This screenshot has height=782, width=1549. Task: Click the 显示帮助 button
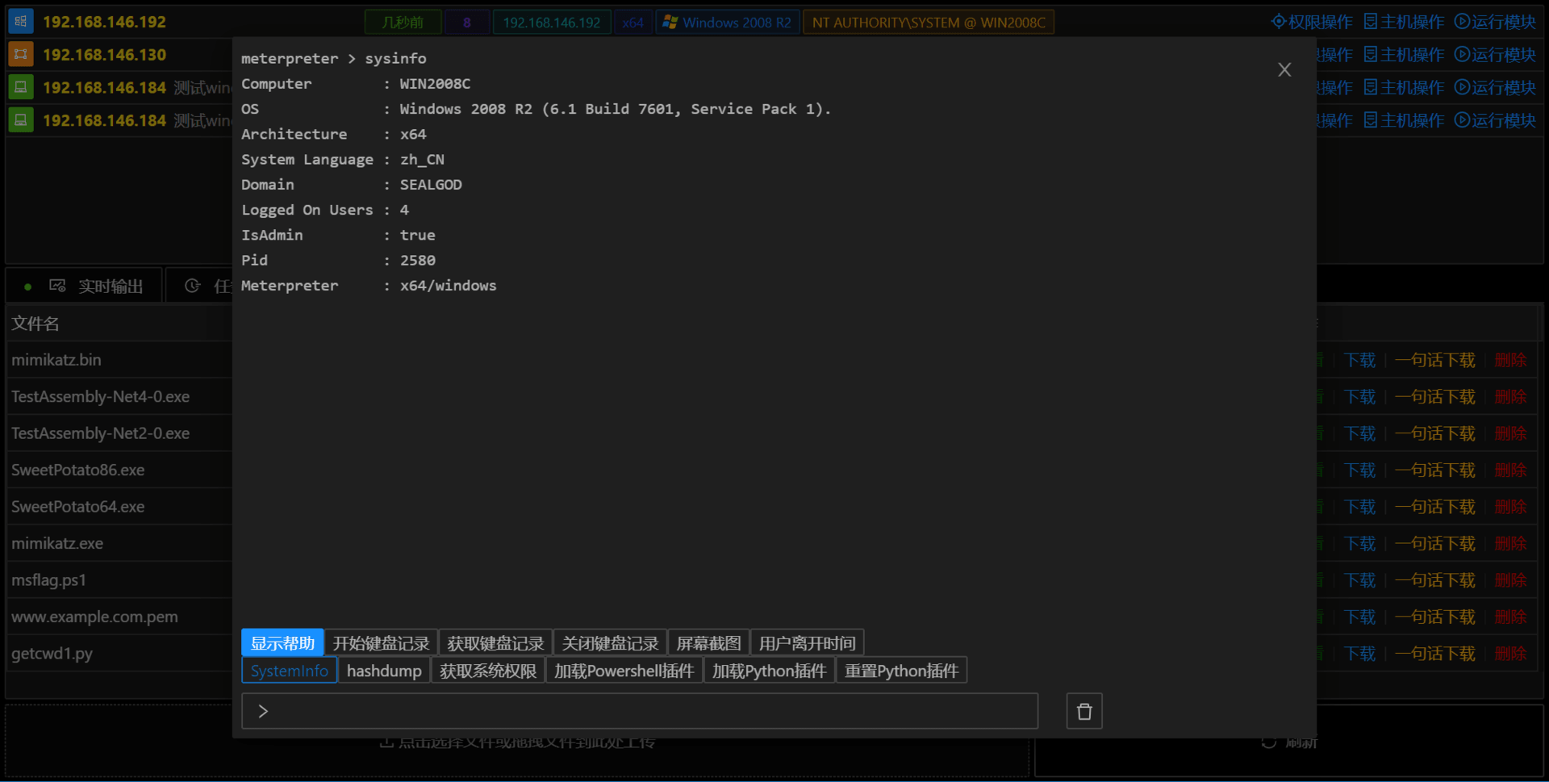282,643
